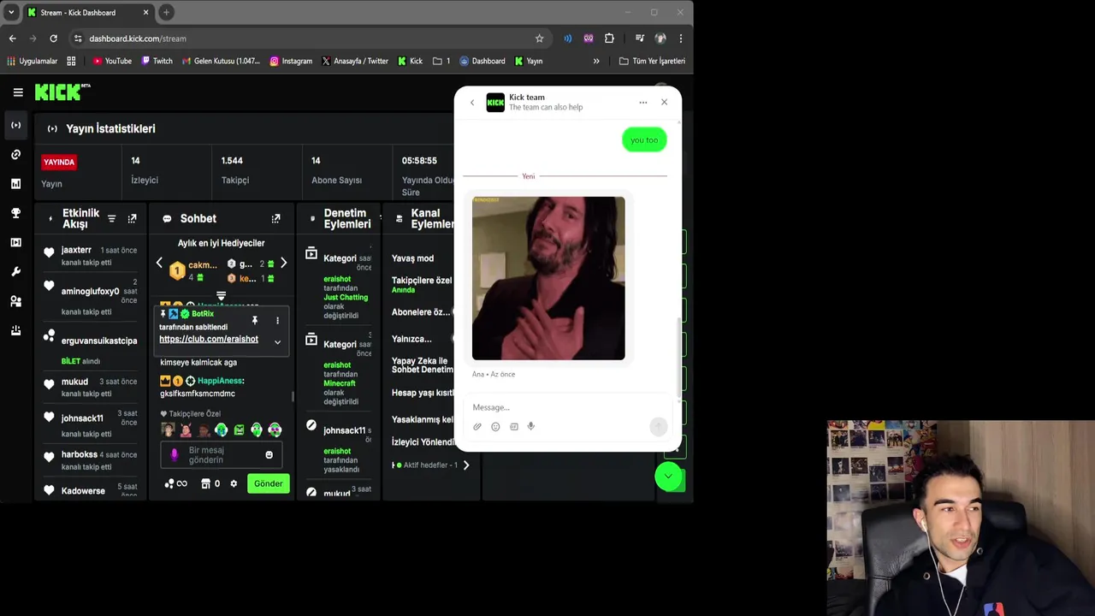Screen dimensions: 1095x616
Task: Open Sohbet chat settings gear
Action: [x=234, y=484]
